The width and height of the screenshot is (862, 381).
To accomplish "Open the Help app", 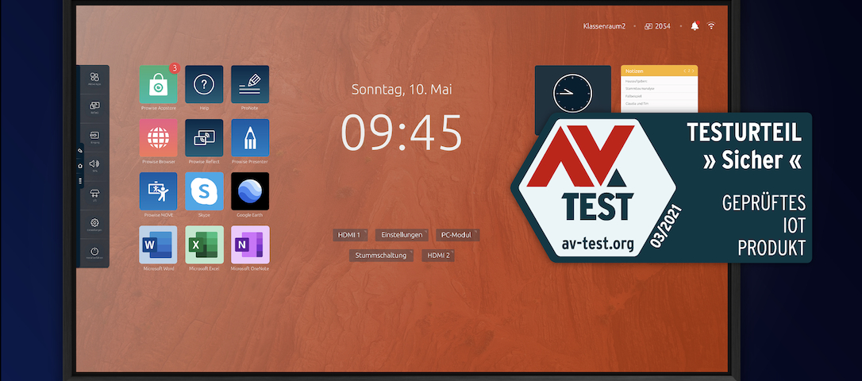I will pos(204,85).
